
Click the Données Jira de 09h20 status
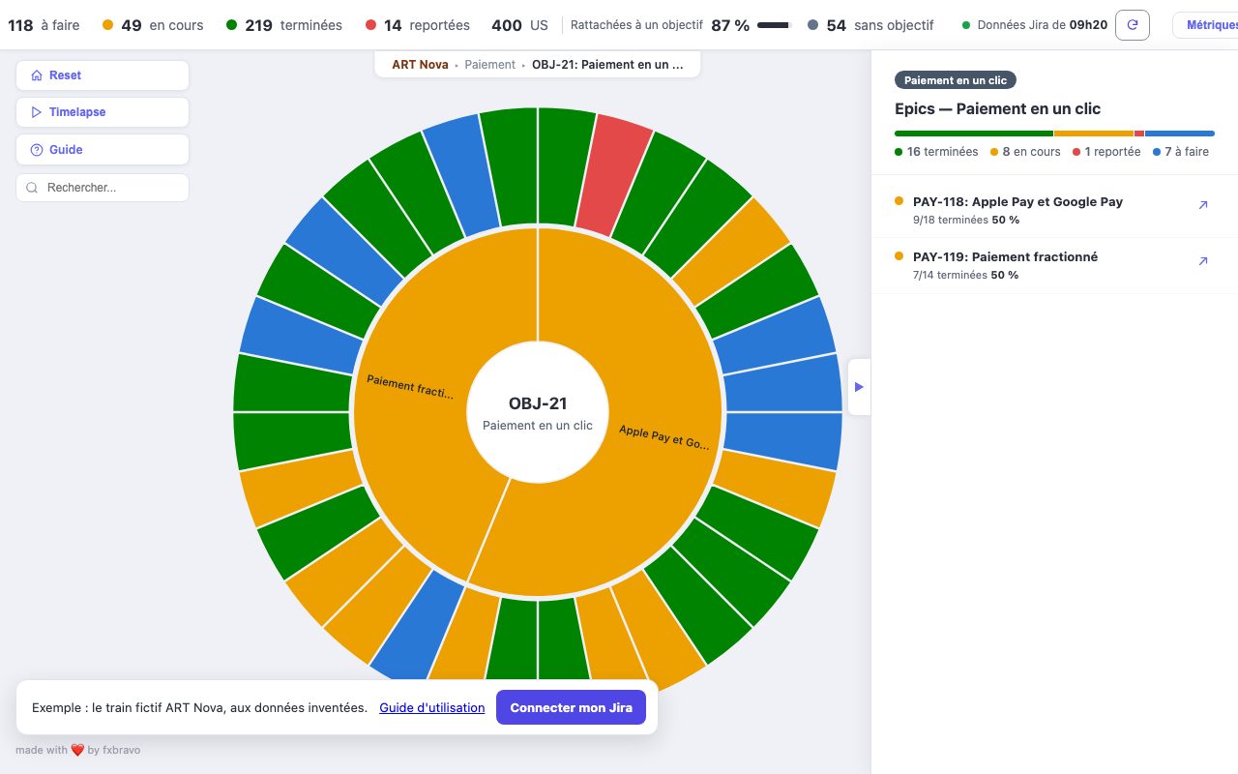1035,25
